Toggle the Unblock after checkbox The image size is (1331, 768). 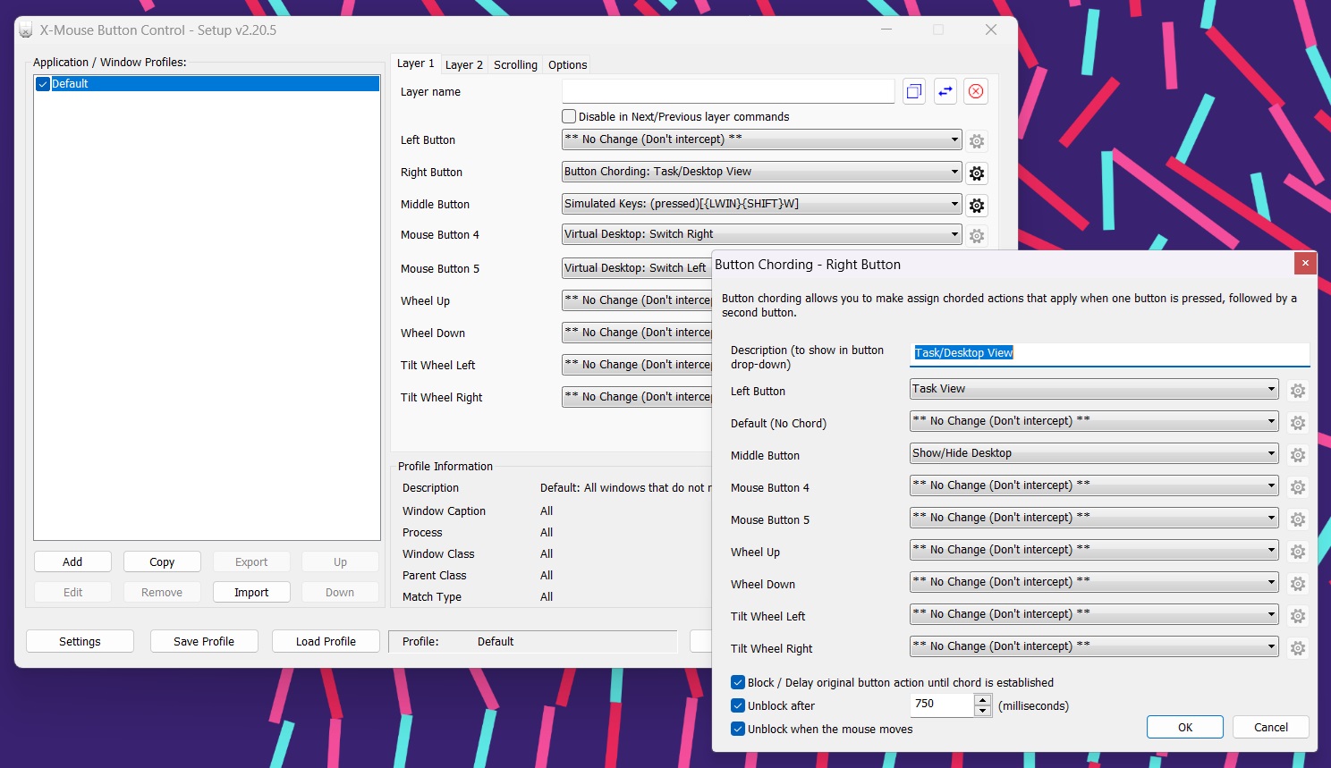coord(738,705)
